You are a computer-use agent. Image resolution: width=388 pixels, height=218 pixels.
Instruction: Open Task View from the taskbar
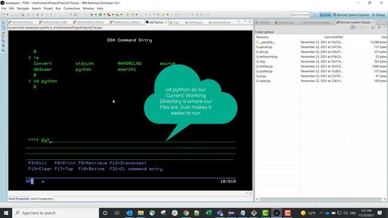[x=117, y=213]
